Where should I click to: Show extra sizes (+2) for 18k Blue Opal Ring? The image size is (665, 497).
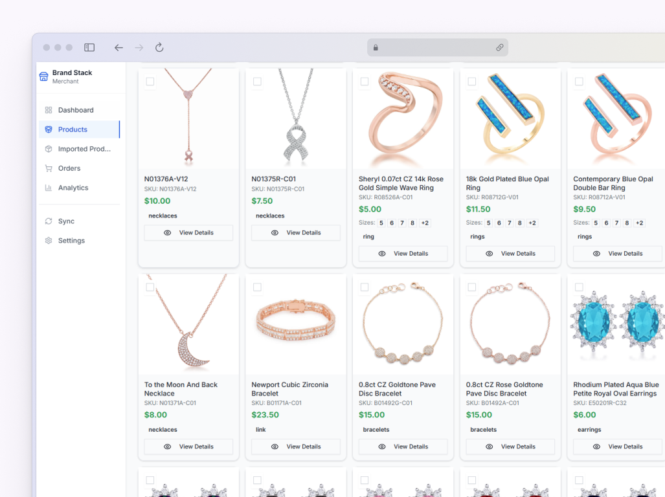point(532,223)
